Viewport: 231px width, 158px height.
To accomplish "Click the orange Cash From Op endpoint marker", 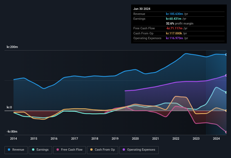I will coord(226,111).
